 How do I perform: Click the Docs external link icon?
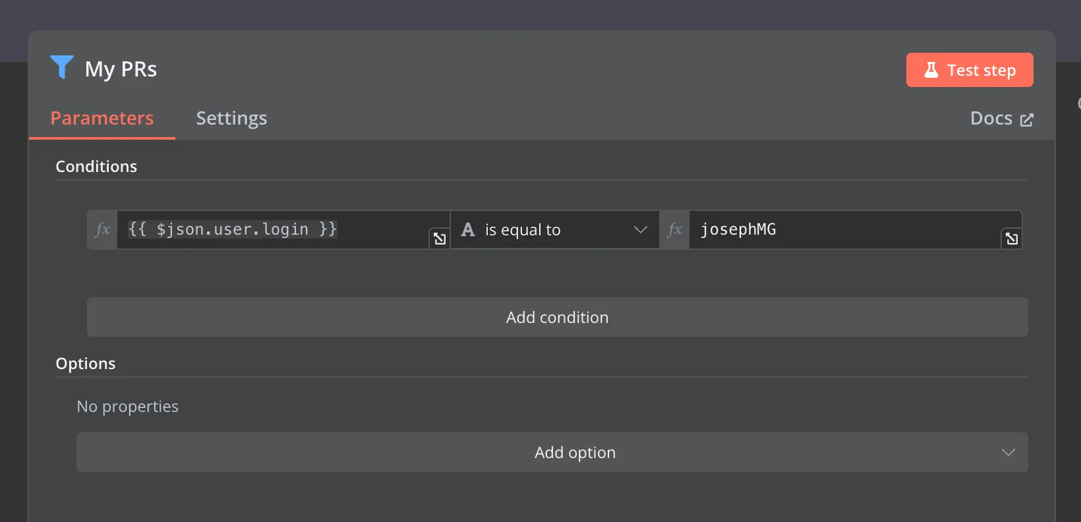pyautogui.click(x=1026, y=120)
